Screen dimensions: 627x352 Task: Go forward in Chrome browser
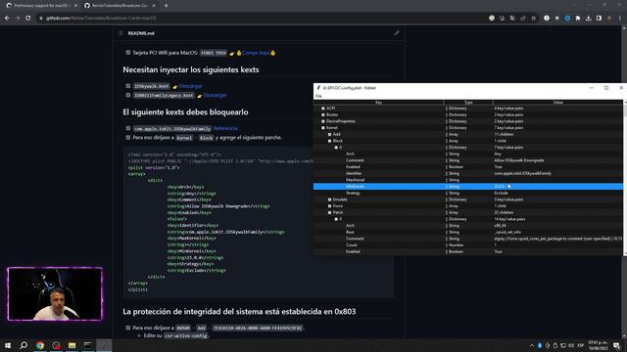pos(18,18)
